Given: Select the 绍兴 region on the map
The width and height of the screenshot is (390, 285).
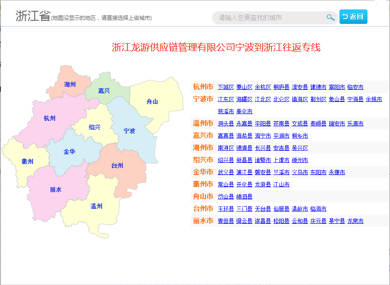Looking at the screenshot, I should pyautogui.click(x=94, y=127).
